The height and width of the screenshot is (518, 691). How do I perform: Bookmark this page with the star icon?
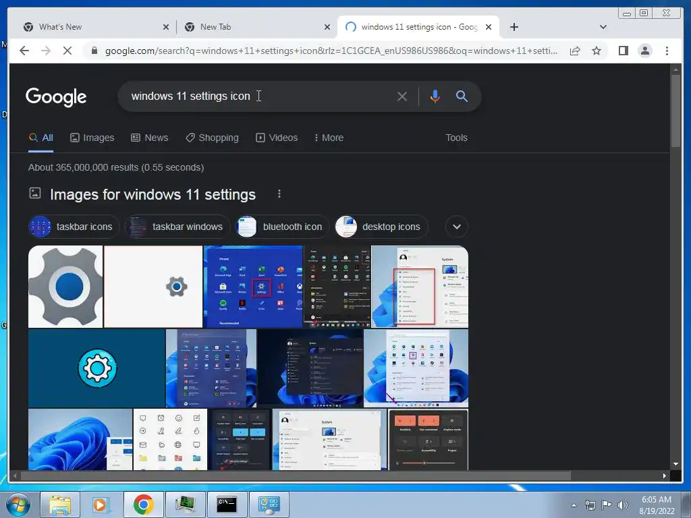click(x=597, y=51)
